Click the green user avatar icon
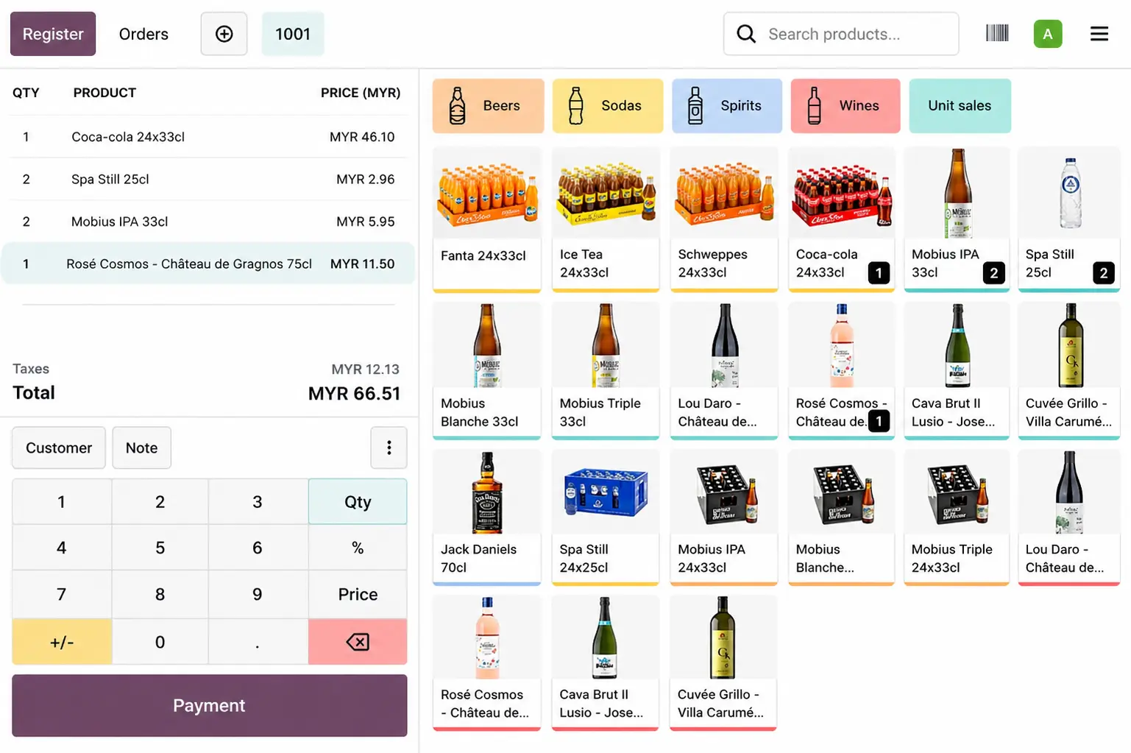The width and height of the screenshot is (1131, 753). click(x=1047, y=34)
